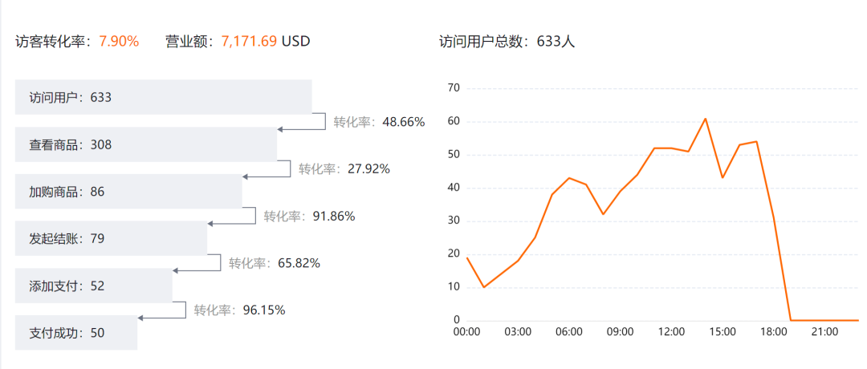
Task: Click the 7,171.69 USD revenue figure
Action: click(x=265, y=41)
